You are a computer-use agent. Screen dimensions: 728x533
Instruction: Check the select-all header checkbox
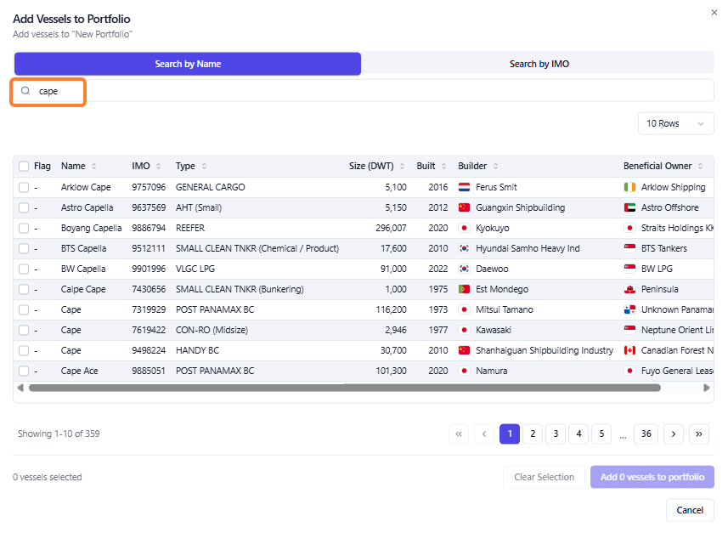24,167
